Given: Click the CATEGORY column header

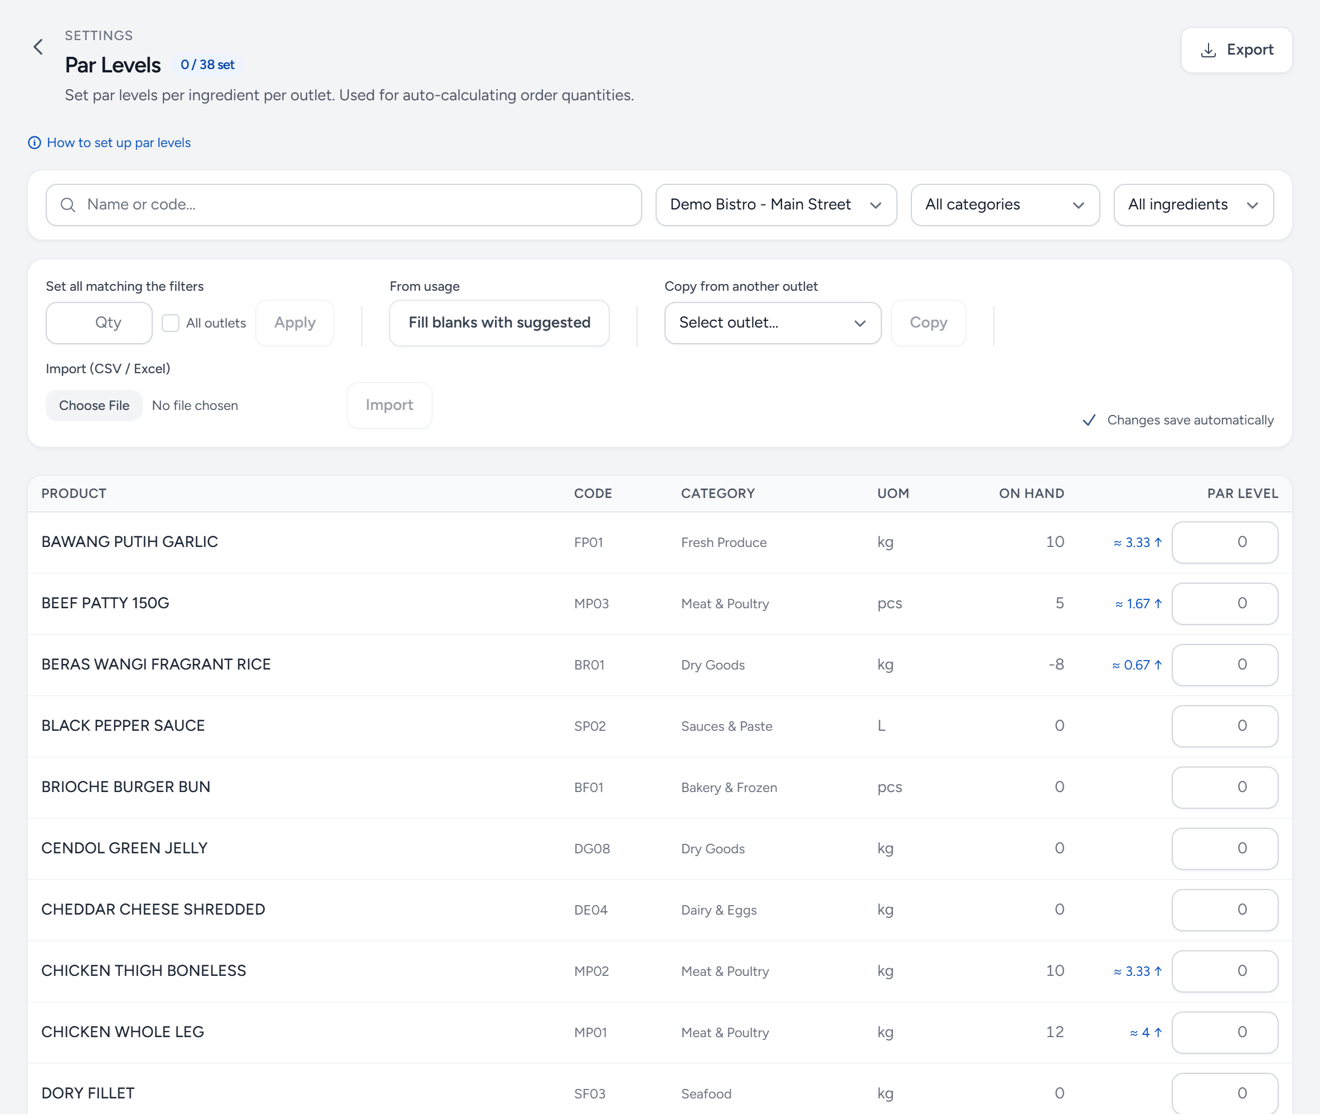Looking at the screenshot, I should [718, 494].
